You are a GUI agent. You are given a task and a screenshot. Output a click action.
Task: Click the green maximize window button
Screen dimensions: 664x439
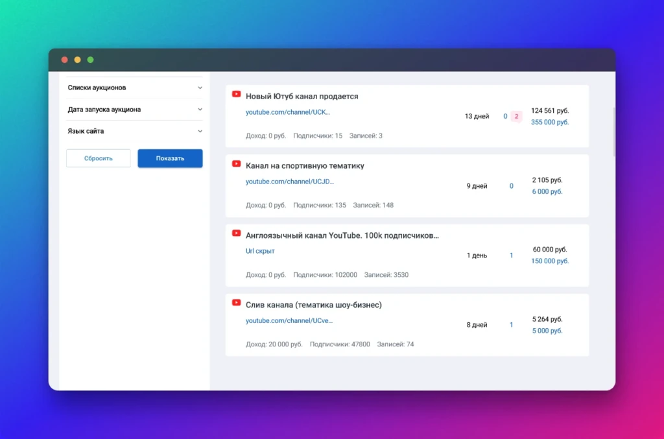(x=90, y=60)
